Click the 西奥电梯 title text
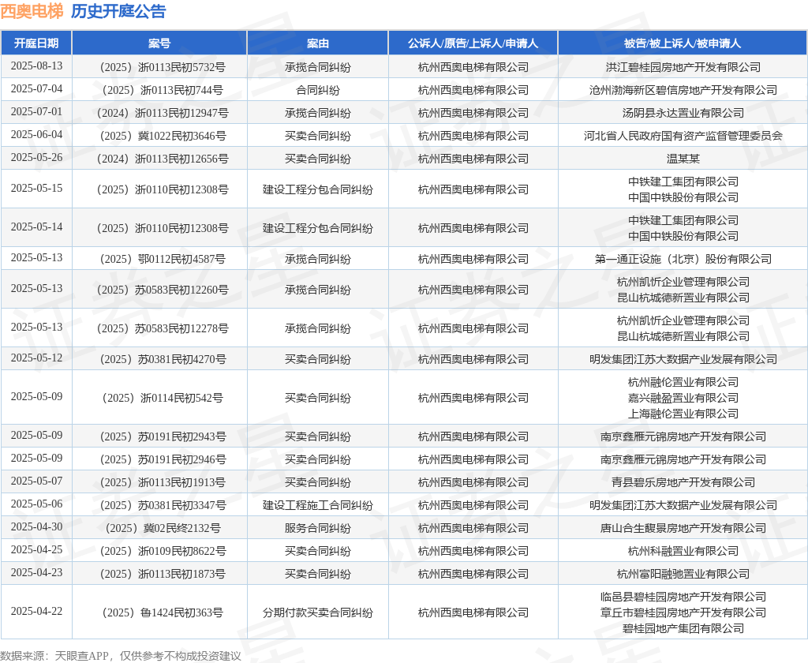 (32, 11)
